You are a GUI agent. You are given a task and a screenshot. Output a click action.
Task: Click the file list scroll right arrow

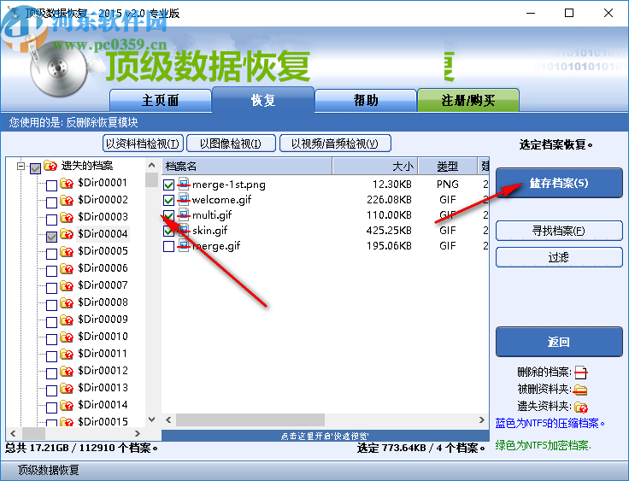click(x=482, y=420)
